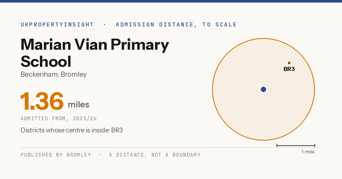
Task: Click the UKPROPERTYINSIGHT brand text
Action: pyautogui.click(x=57, y=25)
